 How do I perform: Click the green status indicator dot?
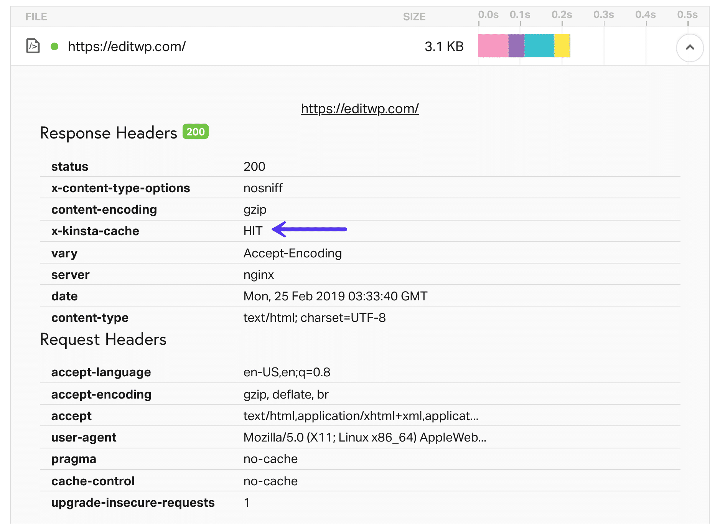55,46
